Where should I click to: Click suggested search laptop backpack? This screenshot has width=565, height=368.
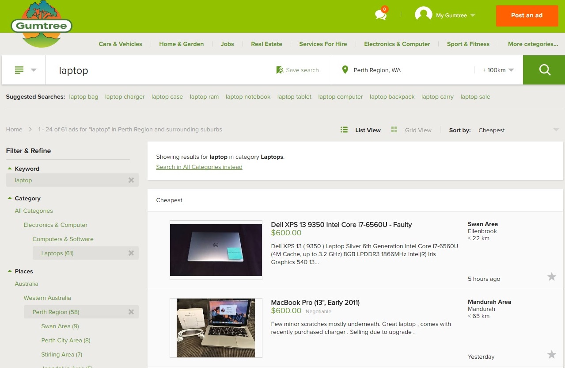pyautogui.click(x=392, y=96)
